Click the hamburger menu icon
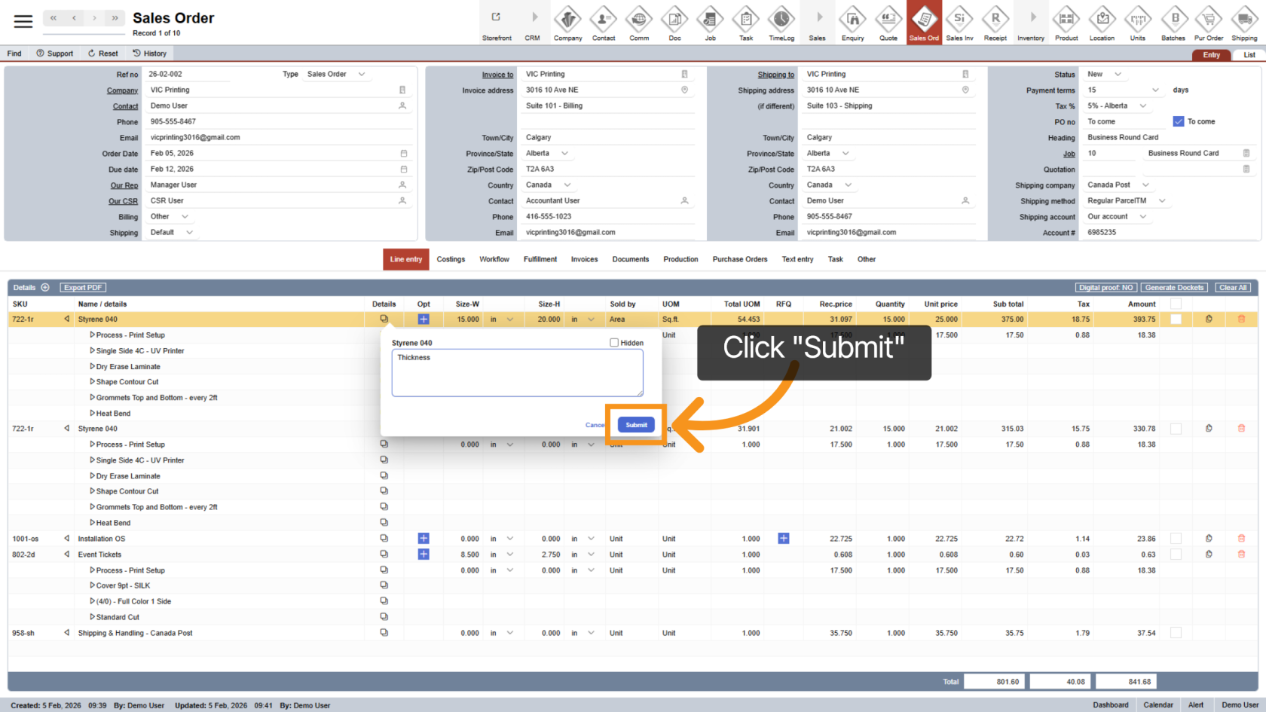Viewport: 1266px width, 712px height. point(23,21)
